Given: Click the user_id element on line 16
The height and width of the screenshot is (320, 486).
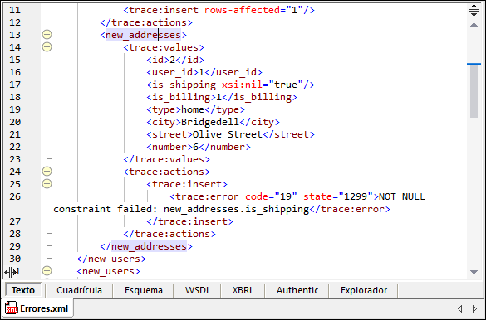Looking at the screenshot, I should point(204,72).
